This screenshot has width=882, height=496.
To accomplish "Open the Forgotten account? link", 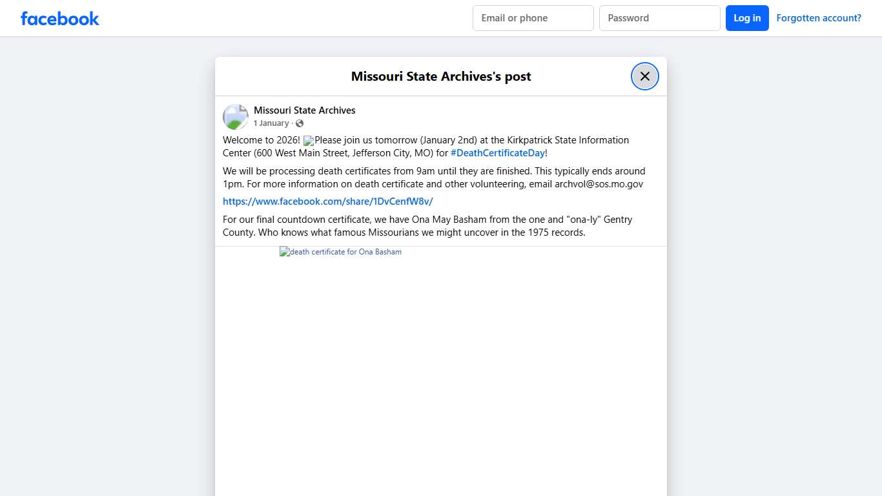I will point(818,18).
